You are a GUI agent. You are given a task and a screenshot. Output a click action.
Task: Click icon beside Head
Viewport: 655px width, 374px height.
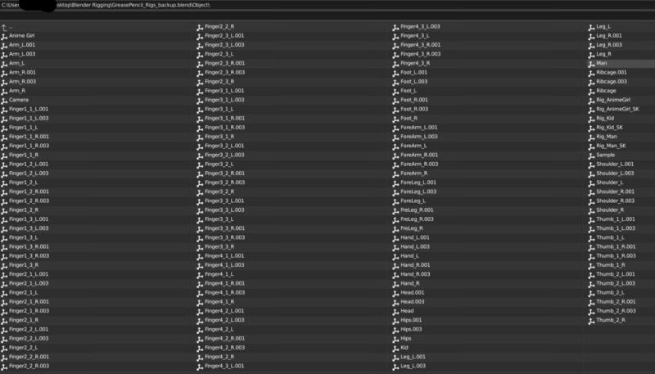(x=396, y=312)
